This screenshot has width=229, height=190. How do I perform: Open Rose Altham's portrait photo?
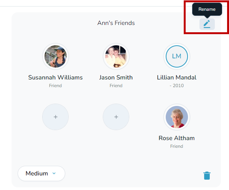(177, 117)
